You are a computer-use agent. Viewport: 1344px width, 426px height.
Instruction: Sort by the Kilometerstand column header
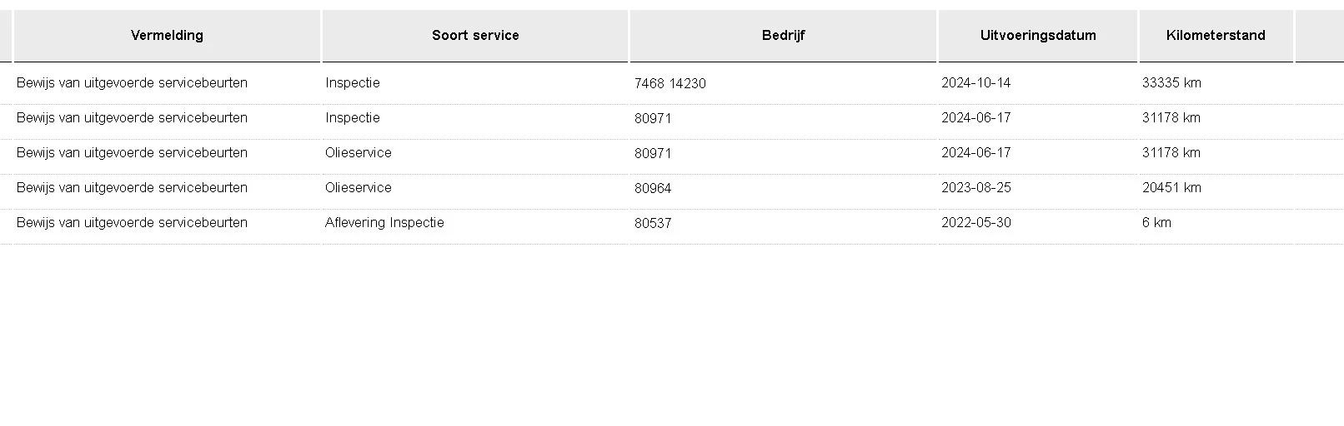[x=1216, y=36]
